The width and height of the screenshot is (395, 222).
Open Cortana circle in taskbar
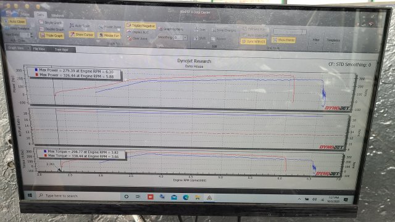tap(127, 196)
